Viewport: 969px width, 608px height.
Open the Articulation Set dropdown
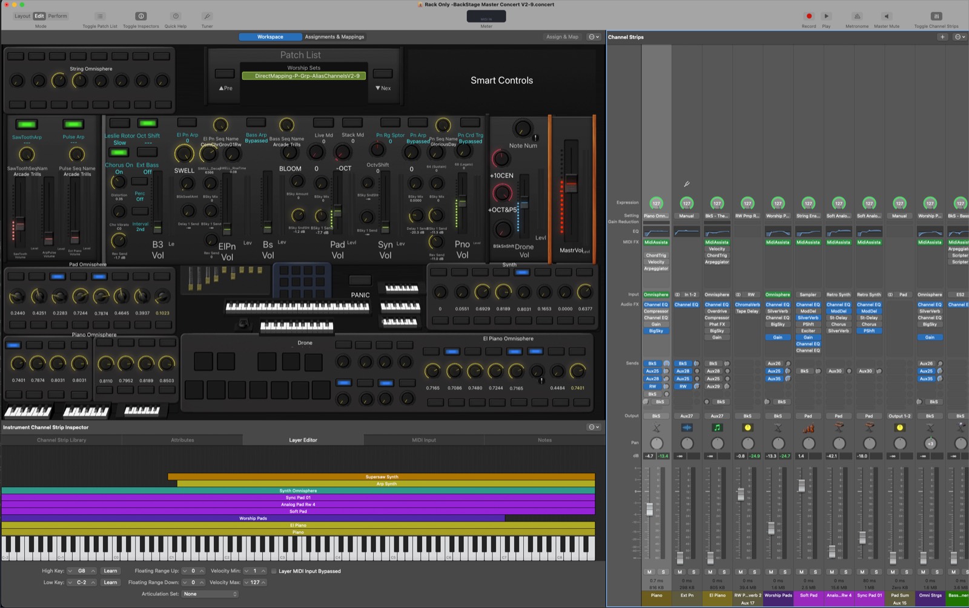[x=210, y=594]
